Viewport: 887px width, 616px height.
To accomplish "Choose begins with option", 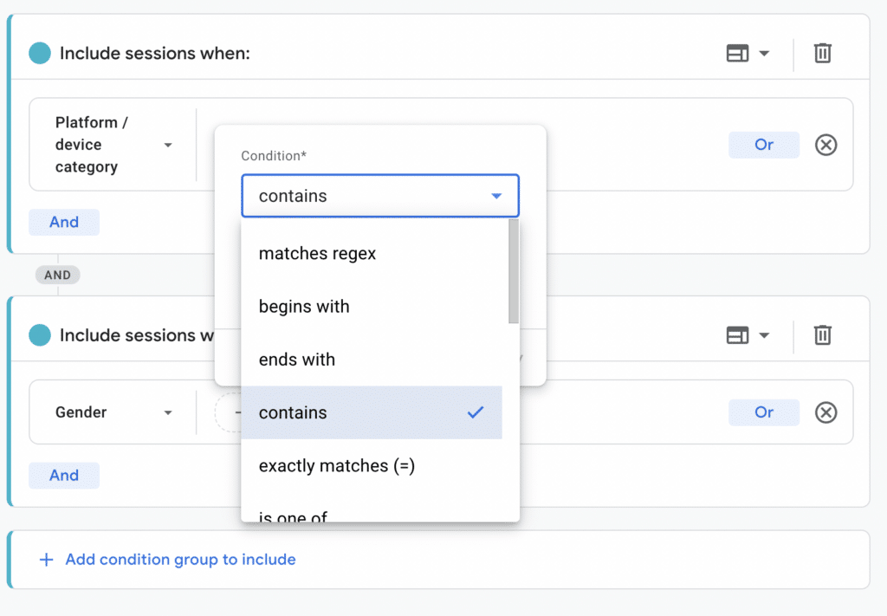I will [x=372, y=307].
